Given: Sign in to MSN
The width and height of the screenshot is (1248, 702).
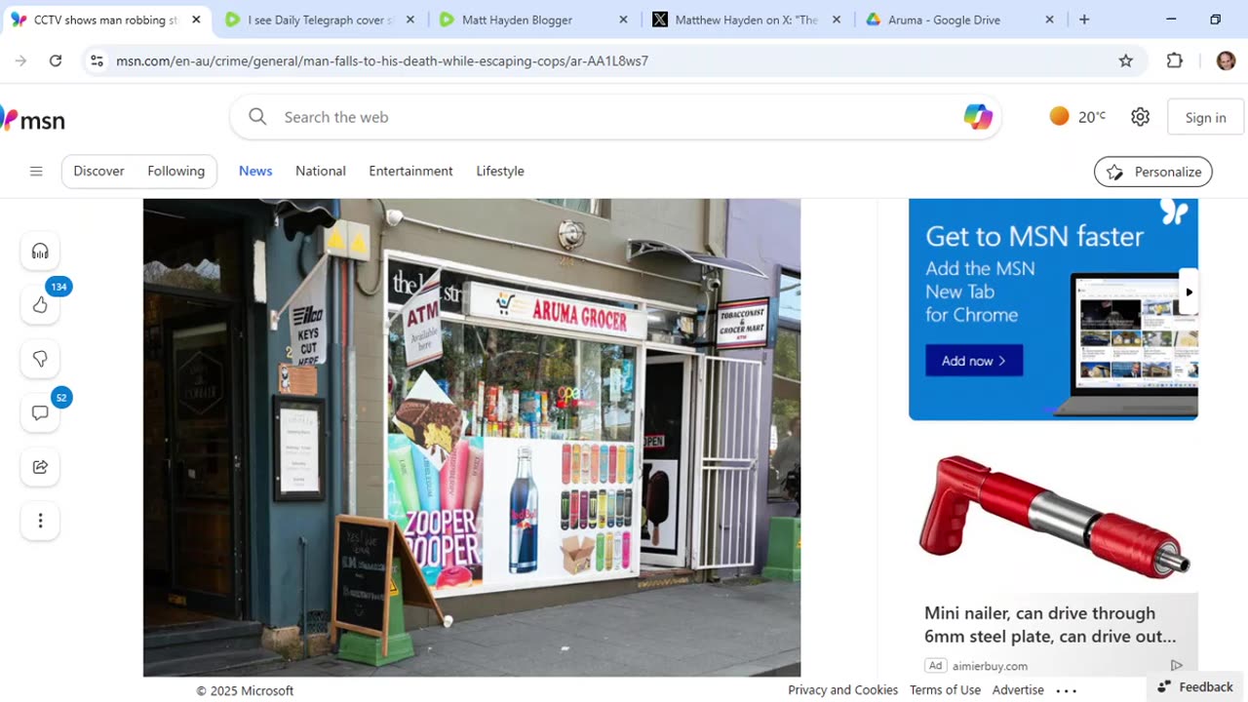Looking at the screenshot, I should click(x=1206, y=117).
